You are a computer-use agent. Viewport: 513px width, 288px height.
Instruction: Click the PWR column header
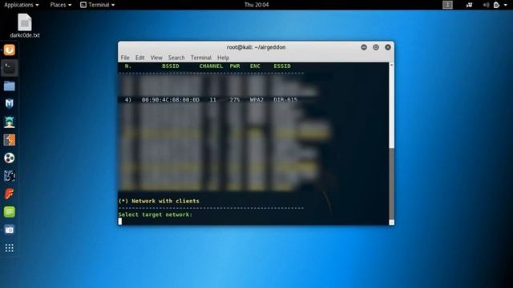(x=235, y=66)
